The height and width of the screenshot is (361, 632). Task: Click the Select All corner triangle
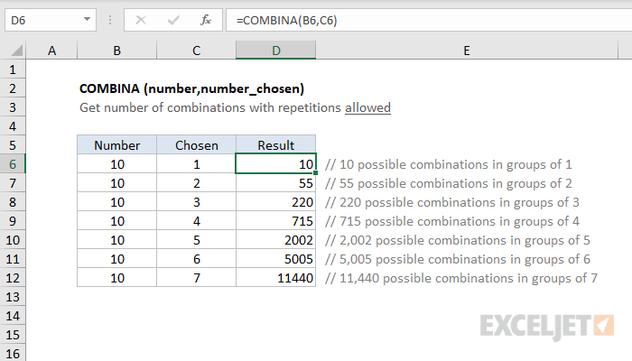point(14,51)
